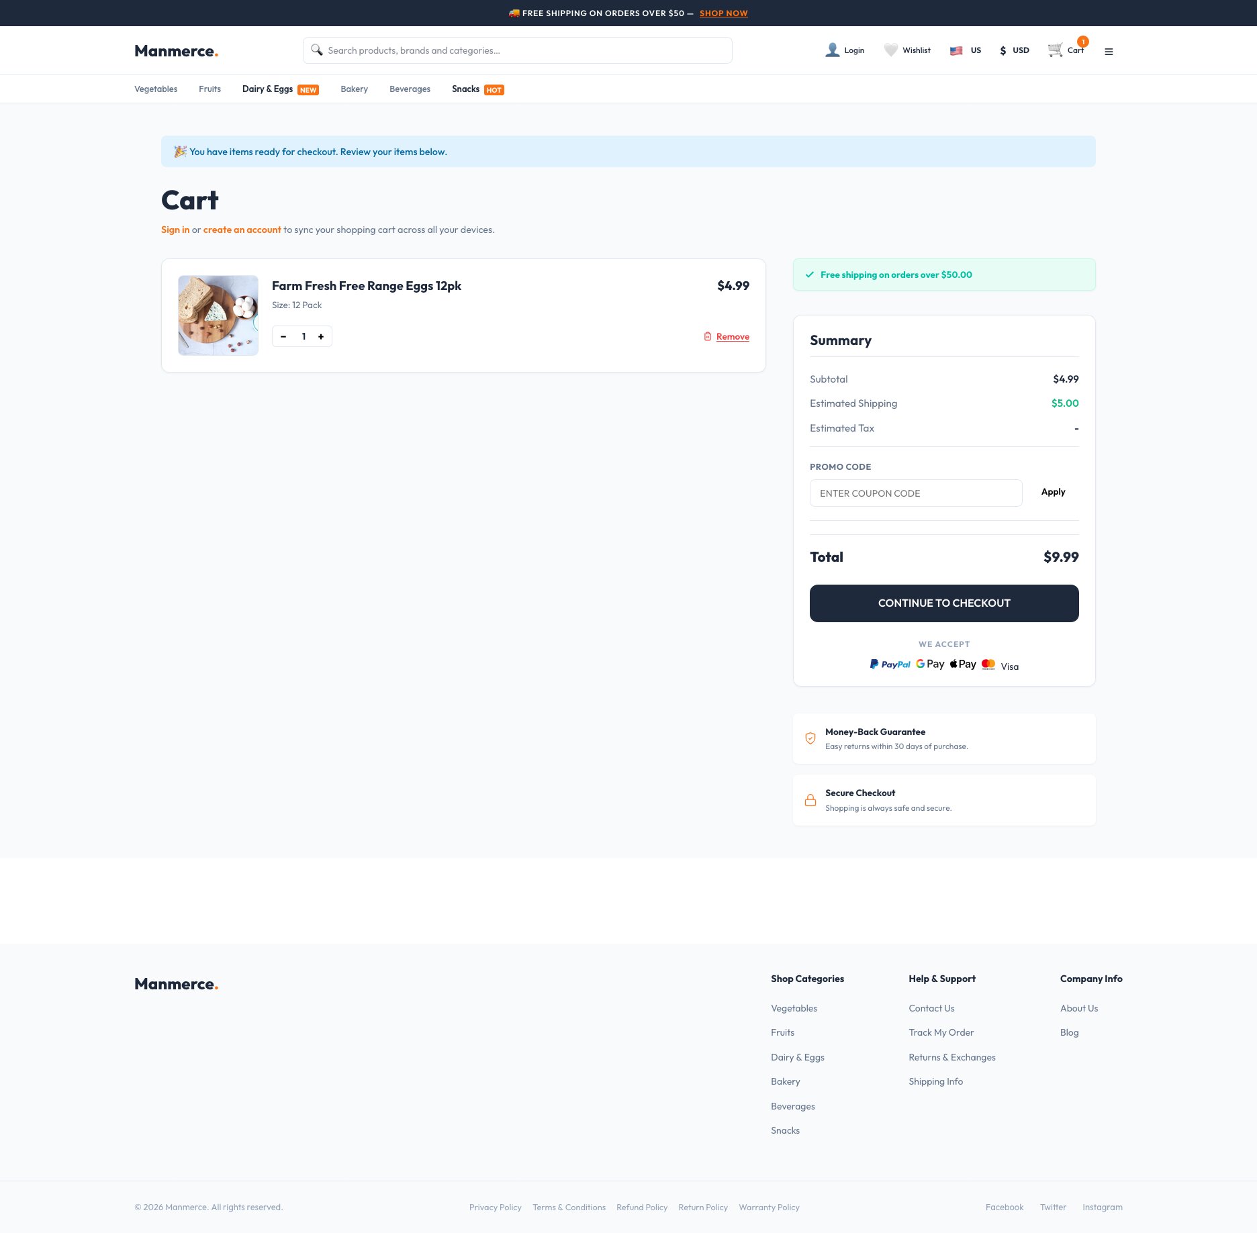Open the Twitter footer link
Screen dimensions: 1257x1233
pos(1053,1207)
